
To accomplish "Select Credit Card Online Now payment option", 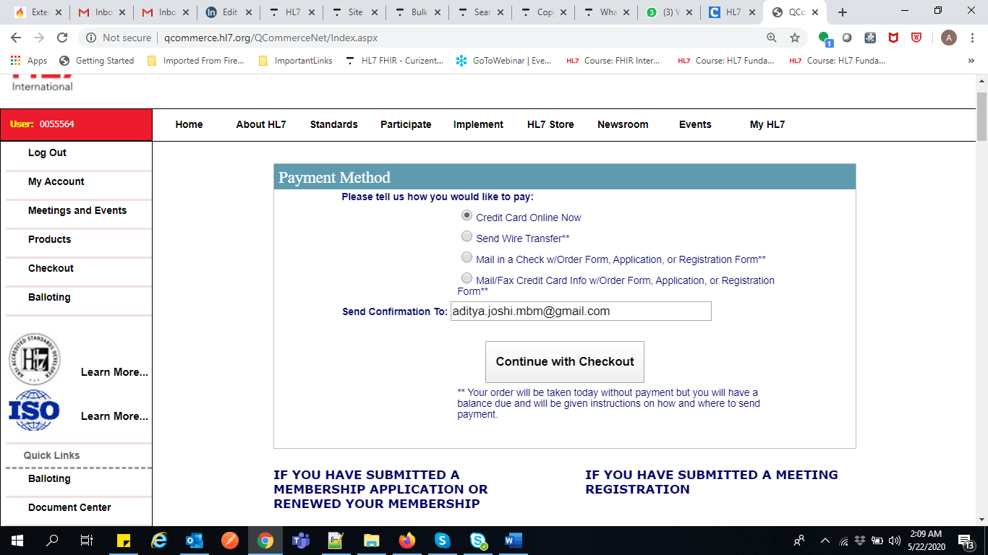I will click(467, 215).
